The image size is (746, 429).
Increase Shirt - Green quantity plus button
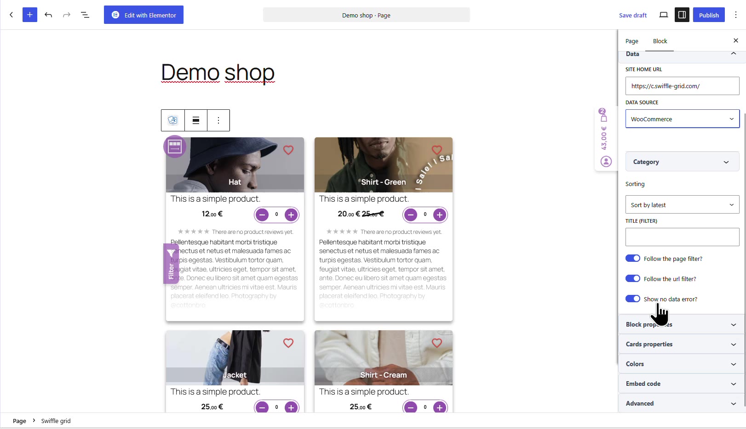[x=440, y=214]
